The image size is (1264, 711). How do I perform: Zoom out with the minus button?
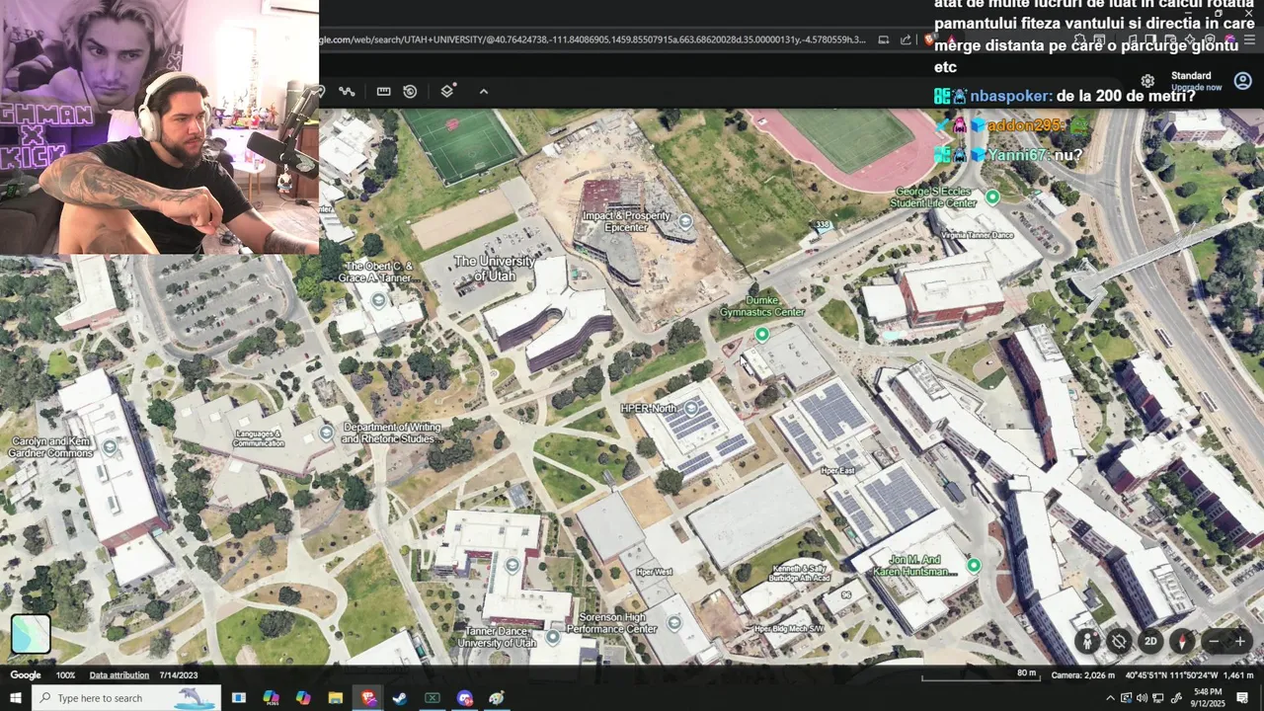pyautogui.click(x=1215, y=641)
